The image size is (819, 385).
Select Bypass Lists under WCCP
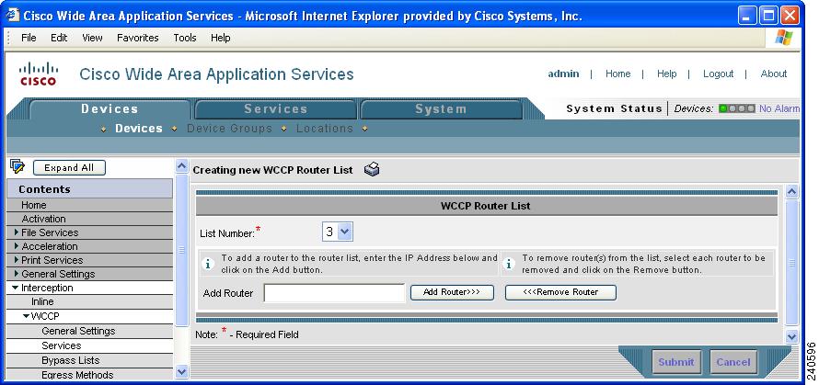pos(89,360)
